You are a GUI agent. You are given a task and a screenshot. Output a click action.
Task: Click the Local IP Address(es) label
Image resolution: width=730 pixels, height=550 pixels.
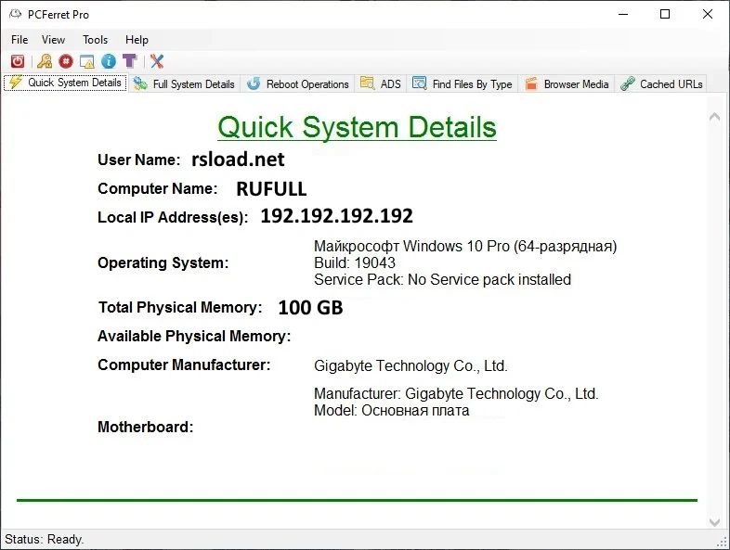(173, 218)
